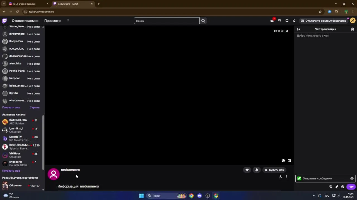Image resolution: width=357 pixels, height=200 pixels.
Task: Bookmark page with star icon
Action: [320, 12]
